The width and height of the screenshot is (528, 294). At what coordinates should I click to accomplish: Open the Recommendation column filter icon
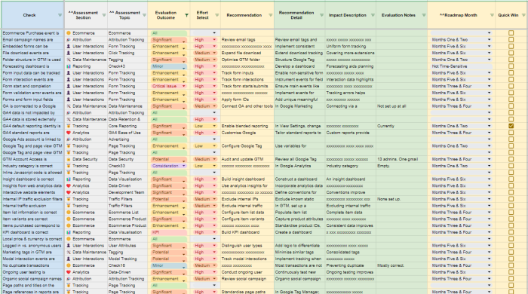[x=270, y=15]
